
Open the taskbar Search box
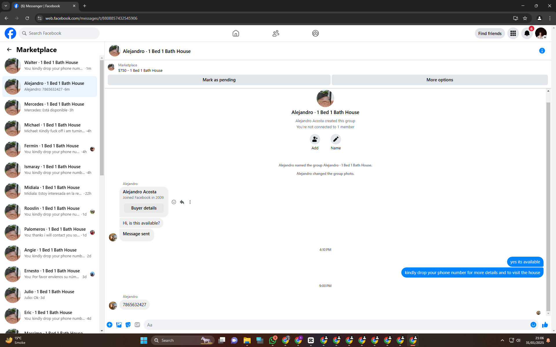coord(183,340)
